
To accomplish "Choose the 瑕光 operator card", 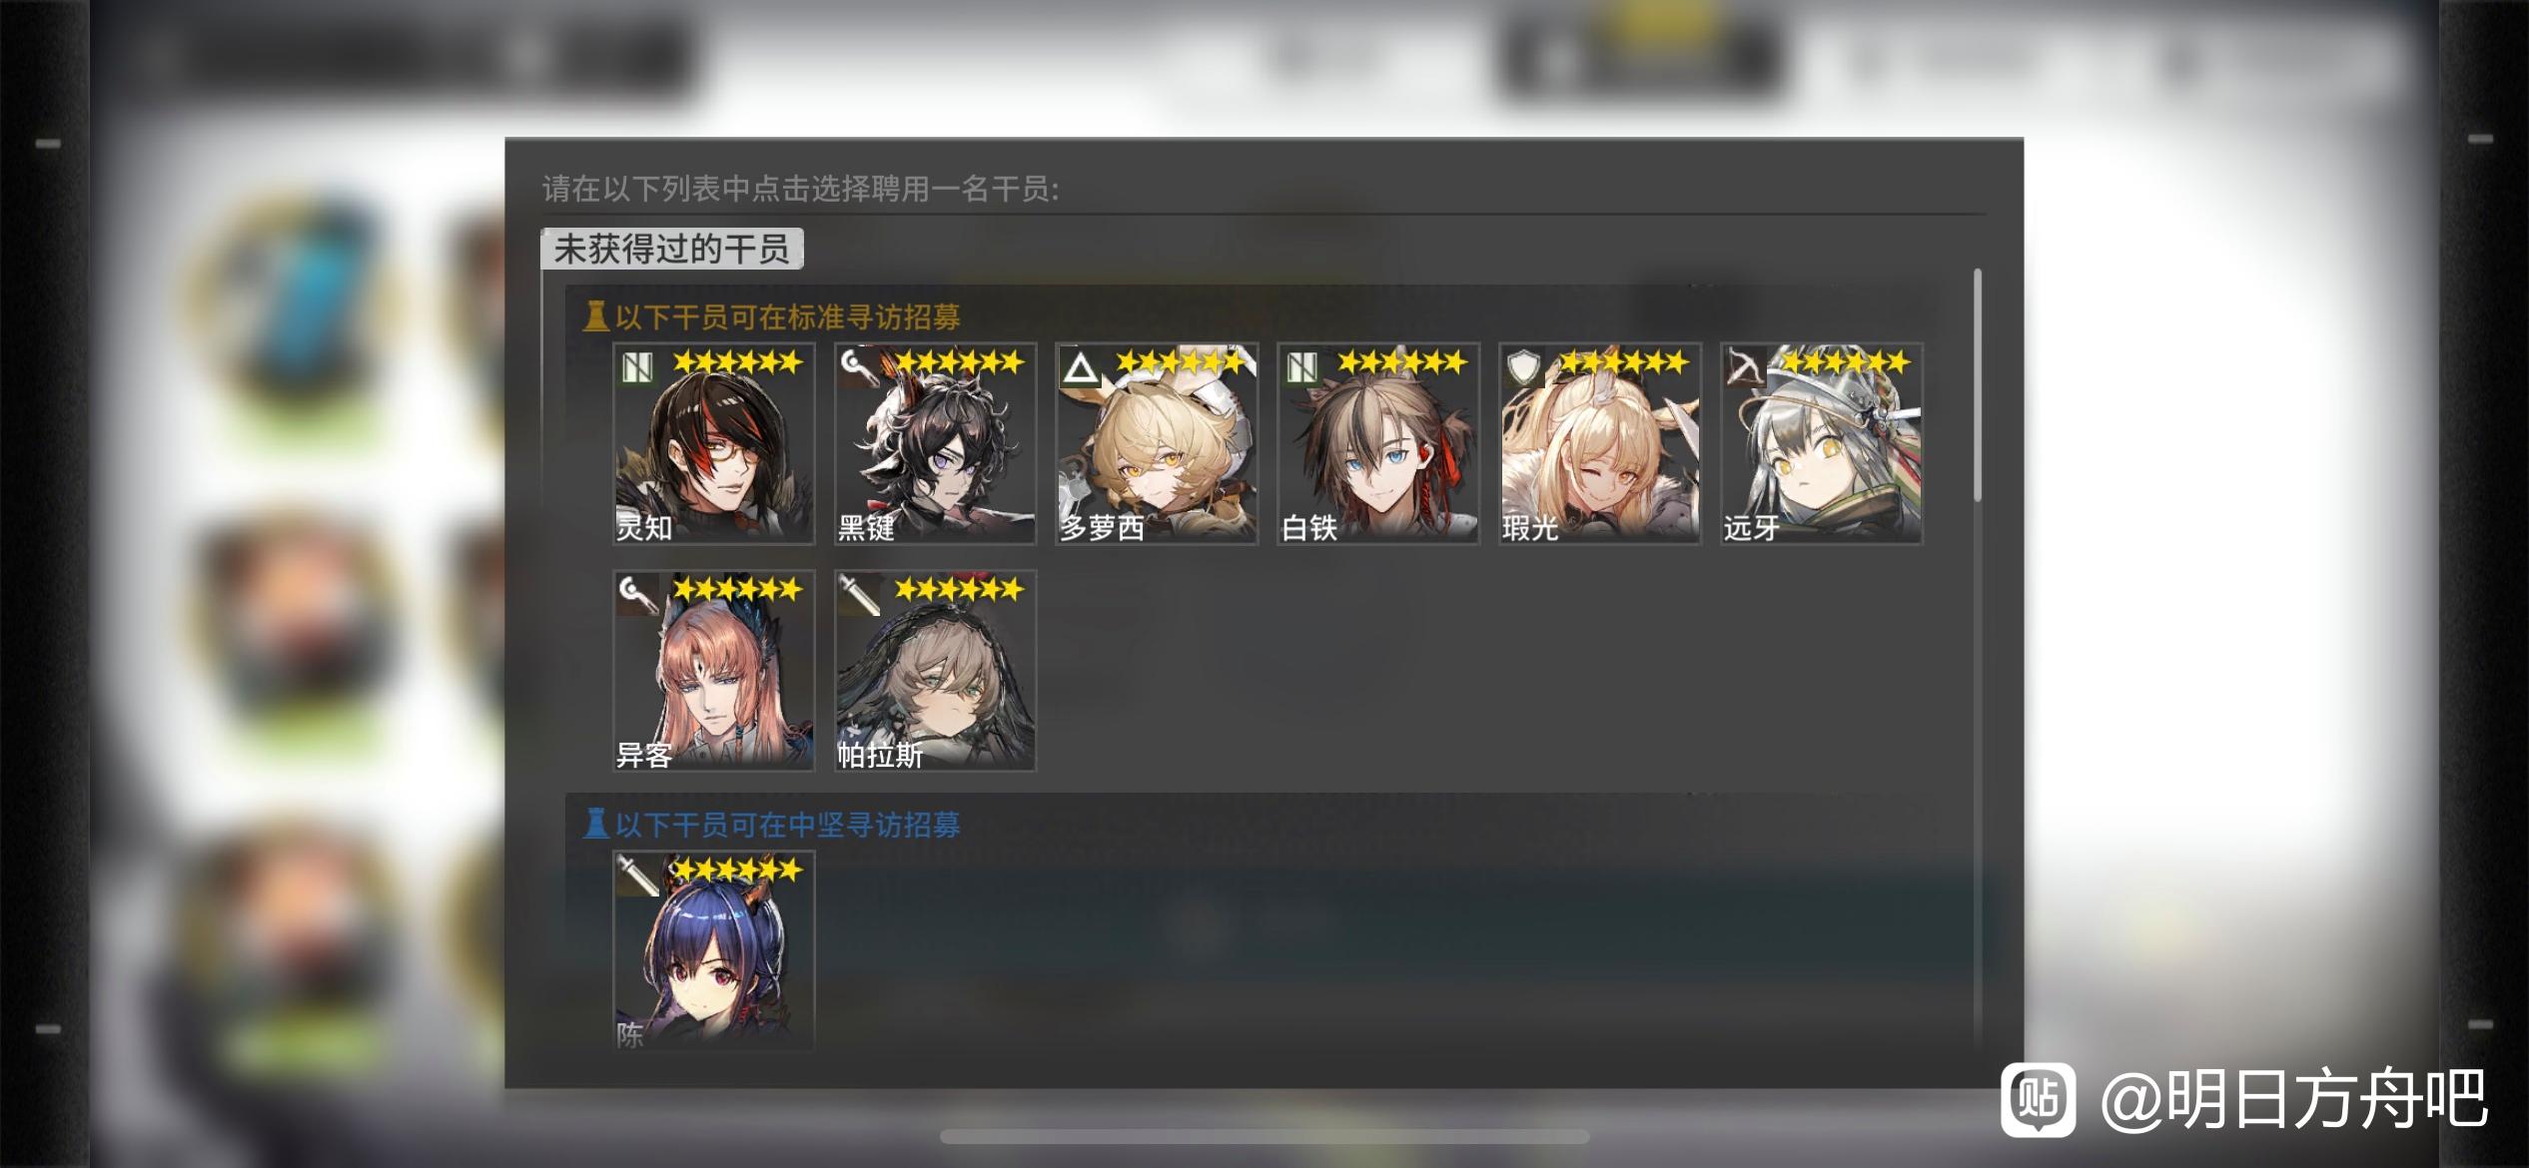I will pos(1600,444).
